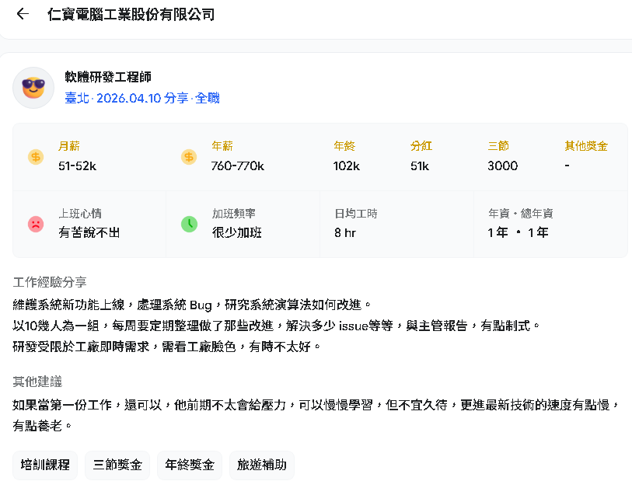Select the 年終獎金 tag
Viewport: 632px width, 488px height.
coord(190,465)
